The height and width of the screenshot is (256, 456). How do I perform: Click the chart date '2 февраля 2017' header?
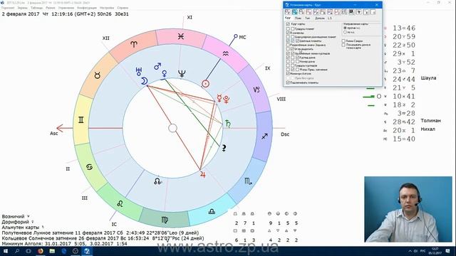(21, 14)
